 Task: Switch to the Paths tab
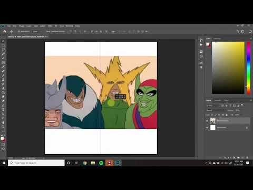point(226,100)
